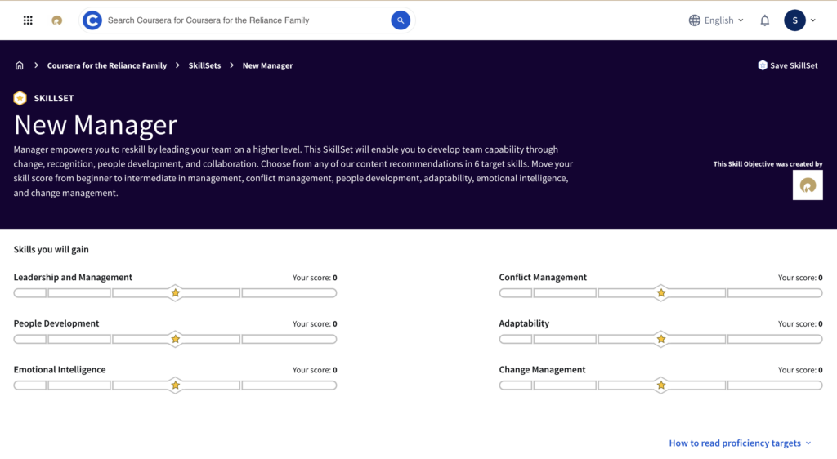Expand the profile menu chevron
The width and height of the screenshot is (837, 459).
point(813,20)
